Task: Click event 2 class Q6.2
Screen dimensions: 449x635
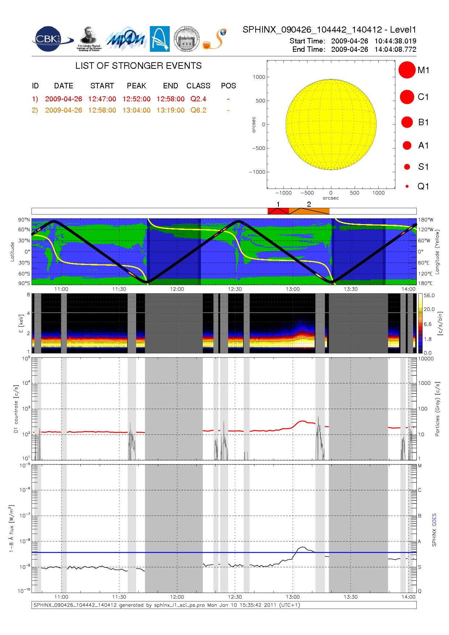Action: 198,110
